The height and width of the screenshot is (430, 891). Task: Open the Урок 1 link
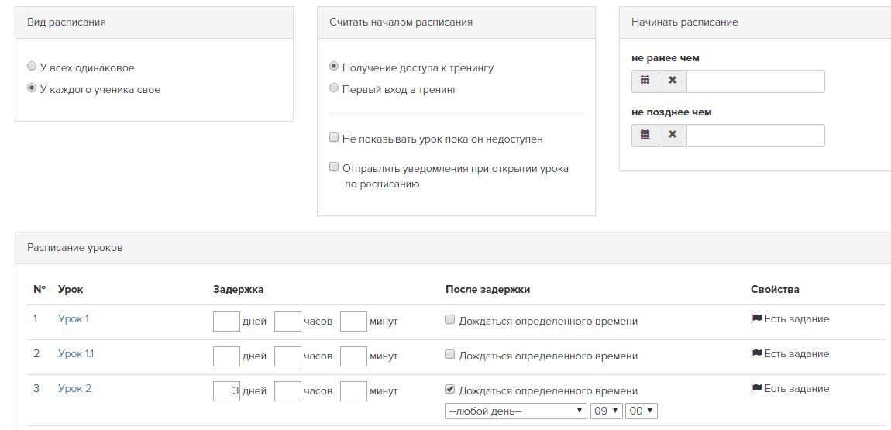coord(74,318)
